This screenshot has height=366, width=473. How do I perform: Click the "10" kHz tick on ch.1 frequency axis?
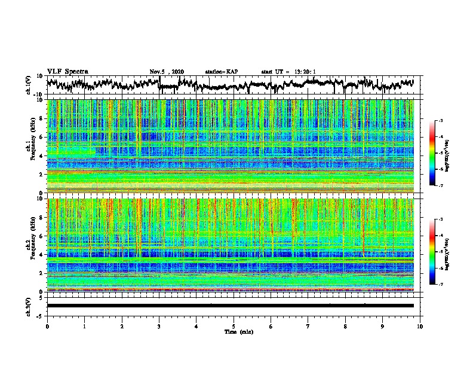pos(41,100)
